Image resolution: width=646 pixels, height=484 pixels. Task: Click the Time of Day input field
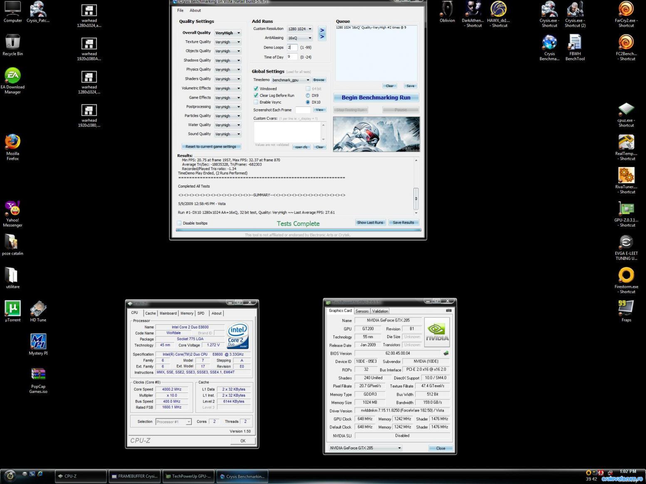[292, 57]
